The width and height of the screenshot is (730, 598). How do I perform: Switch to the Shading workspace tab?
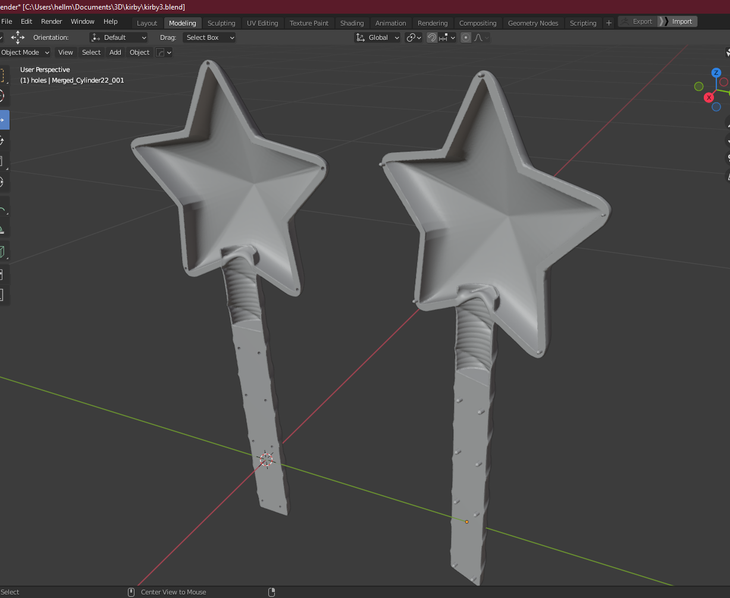click(352, 23)
